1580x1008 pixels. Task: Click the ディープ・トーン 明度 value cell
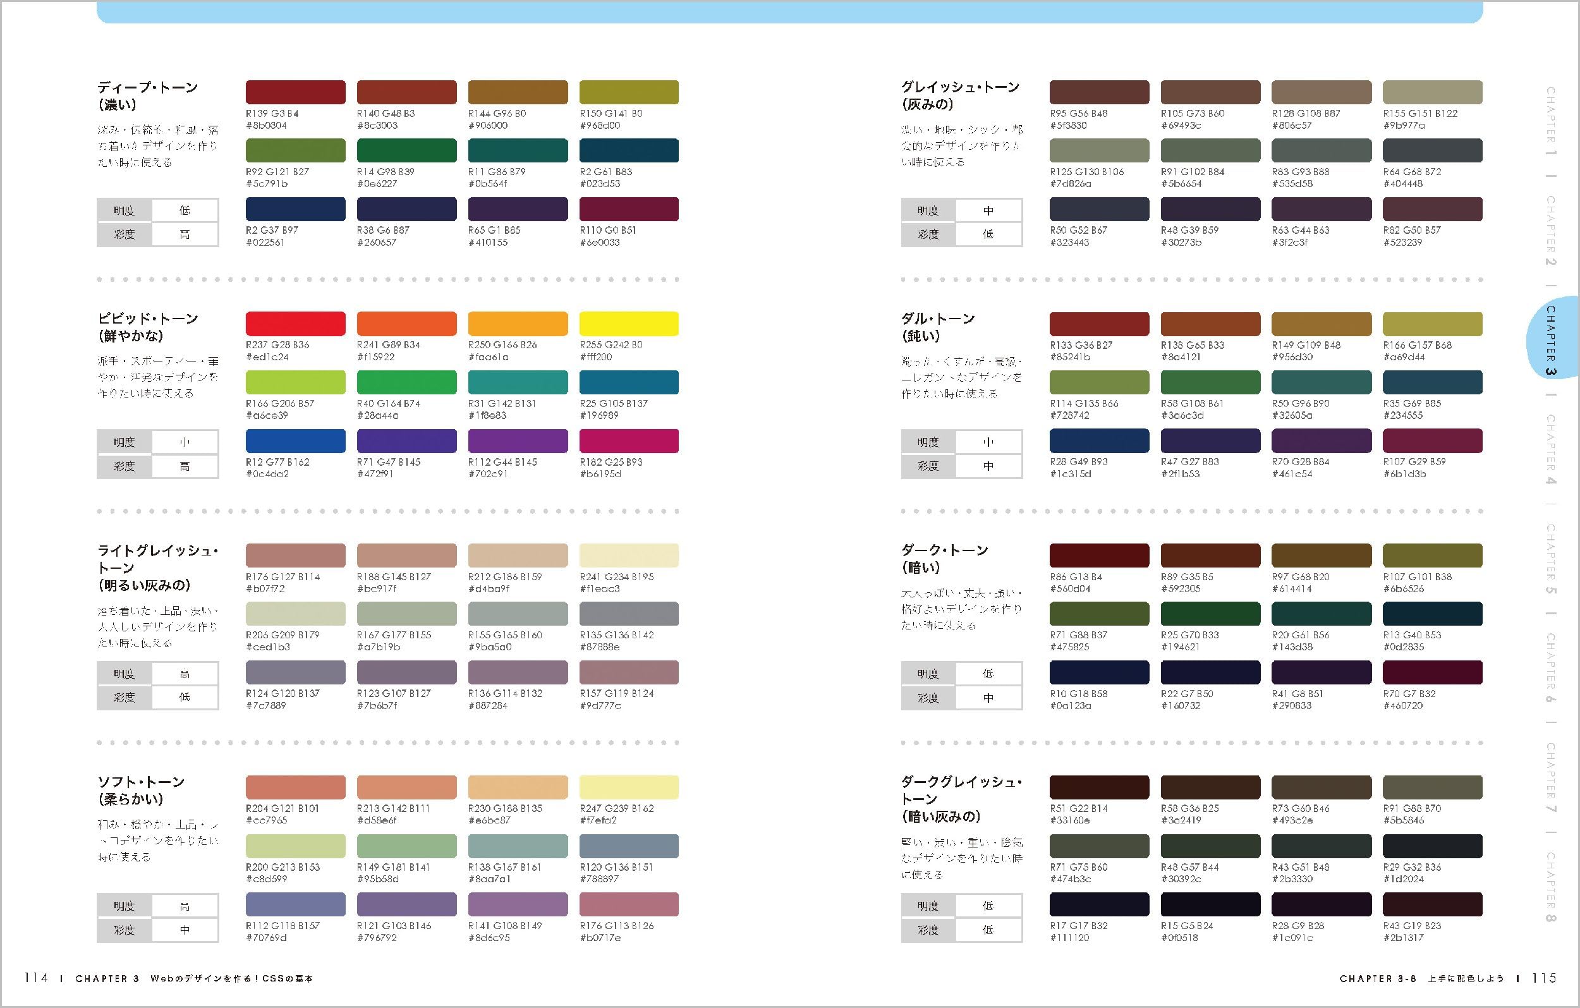click(185, 210)
